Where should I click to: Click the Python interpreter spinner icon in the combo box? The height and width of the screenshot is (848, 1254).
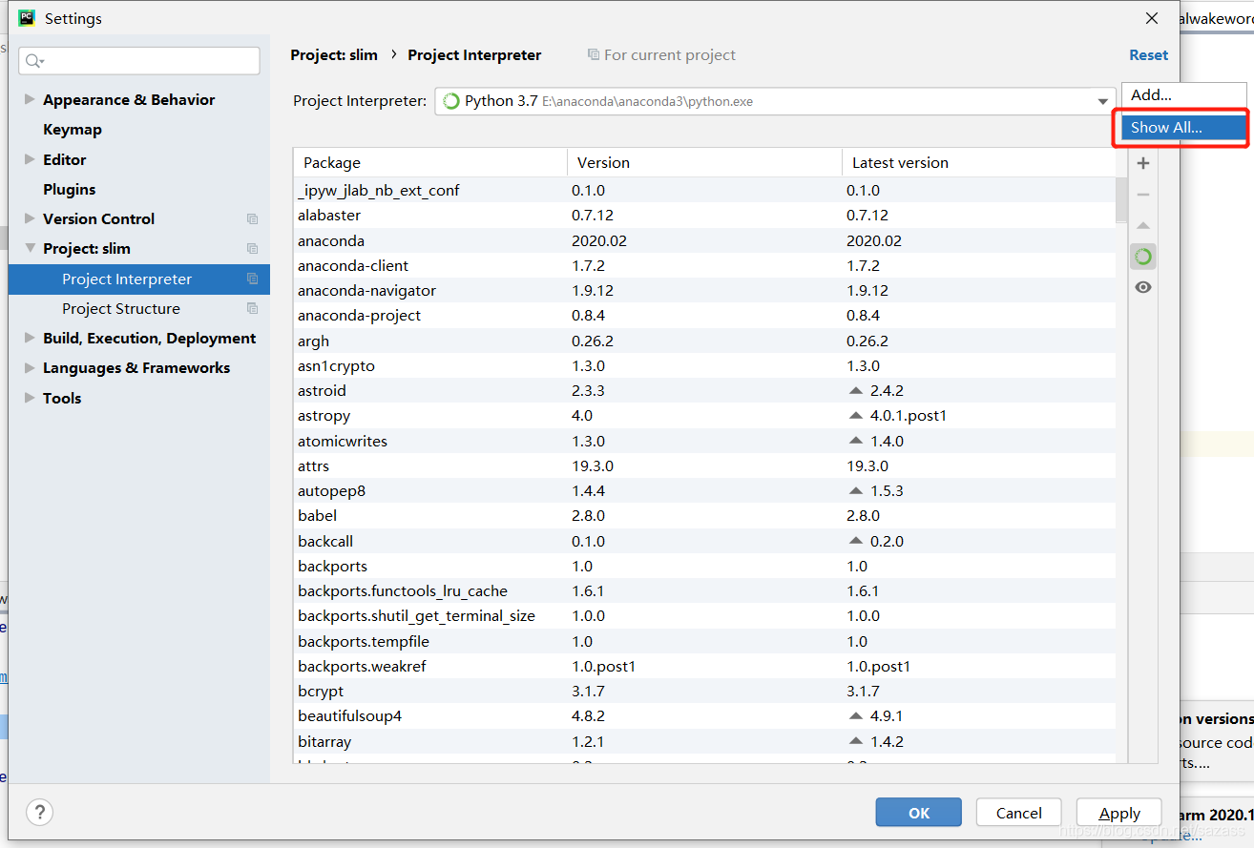click(451, 101)
